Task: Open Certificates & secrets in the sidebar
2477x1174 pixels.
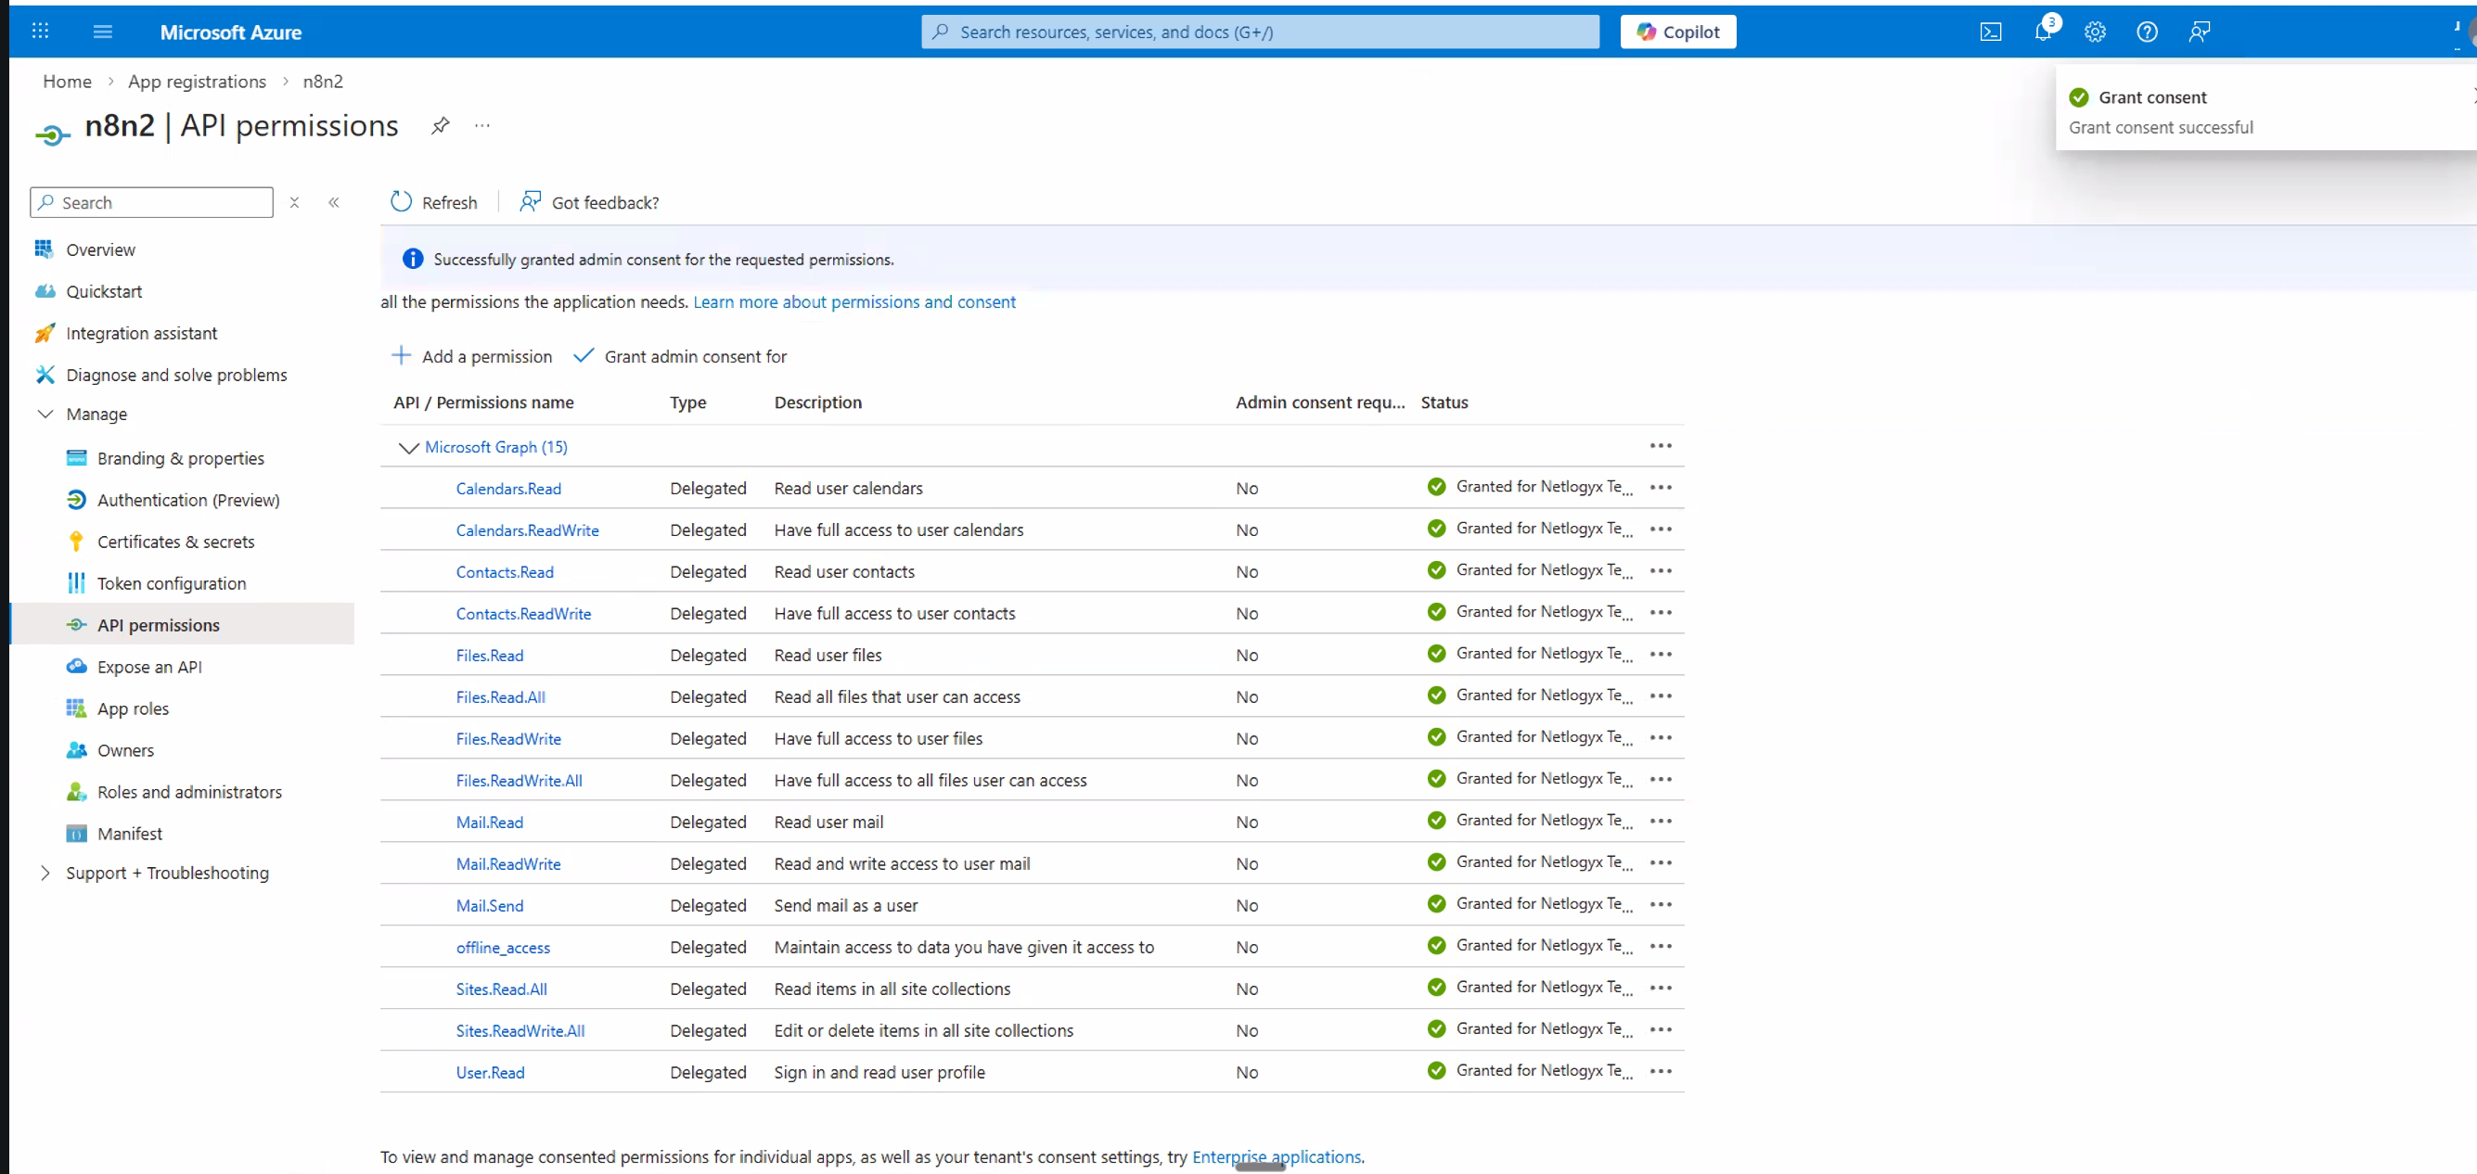Action: (176, 542)
